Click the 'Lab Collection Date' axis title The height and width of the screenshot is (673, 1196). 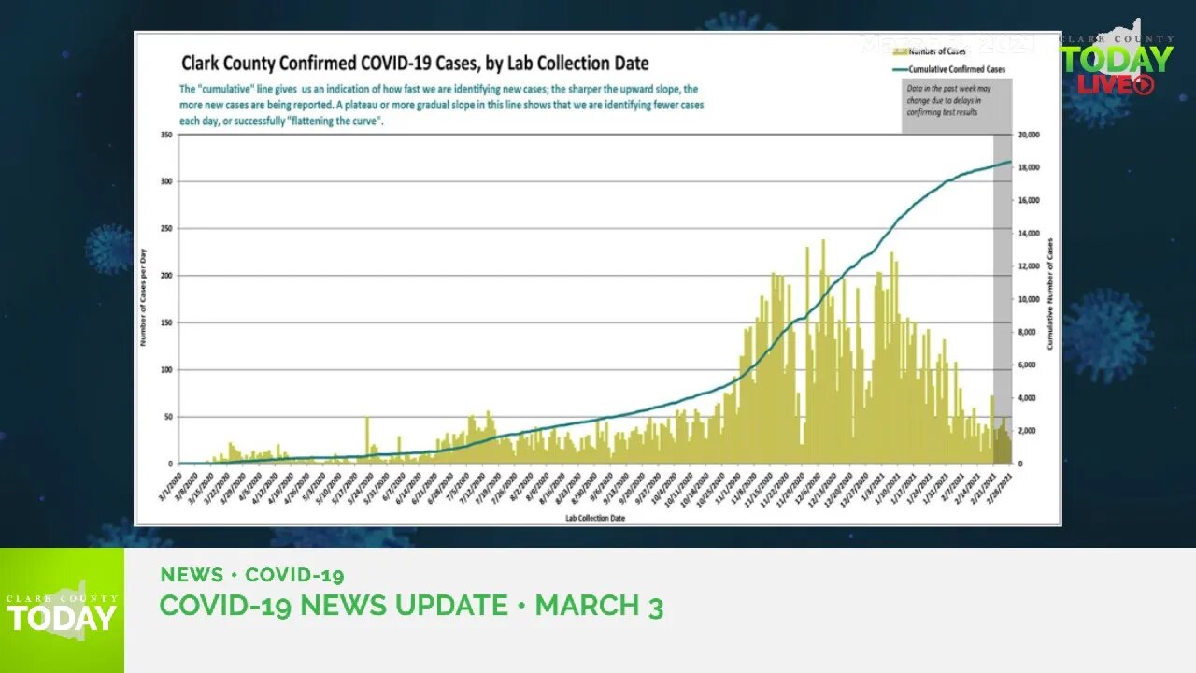(x=595, y=517)
